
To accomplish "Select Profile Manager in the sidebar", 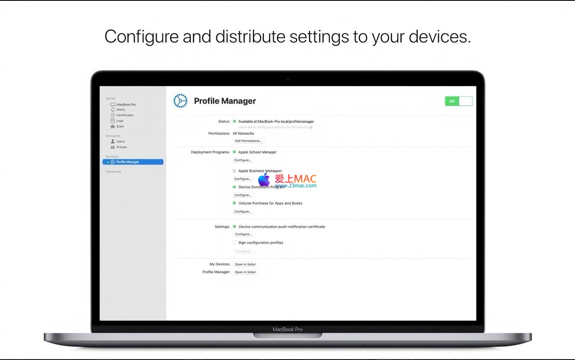I will 128,162.
